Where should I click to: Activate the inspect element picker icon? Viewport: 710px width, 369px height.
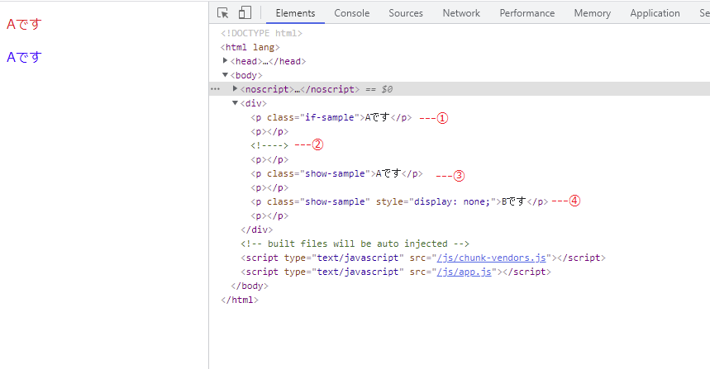(222, 12)
